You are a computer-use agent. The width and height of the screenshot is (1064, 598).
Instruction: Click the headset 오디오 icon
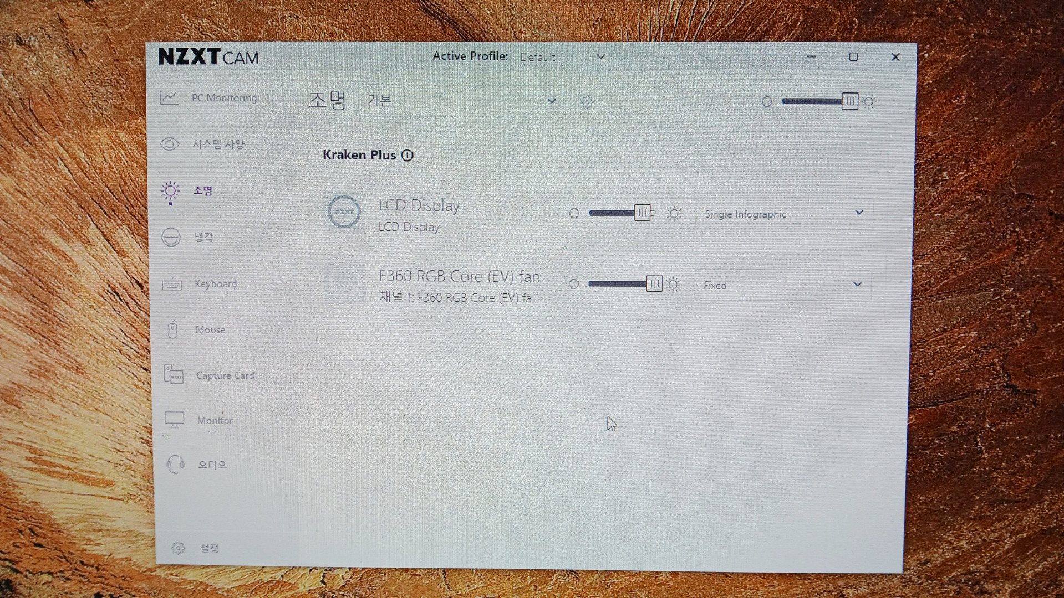click(176, 465)
